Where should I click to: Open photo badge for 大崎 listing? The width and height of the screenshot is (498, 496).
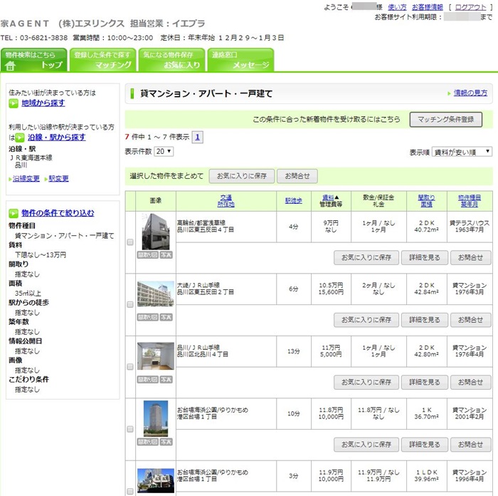pyautogui.click(x=166, y=317)
